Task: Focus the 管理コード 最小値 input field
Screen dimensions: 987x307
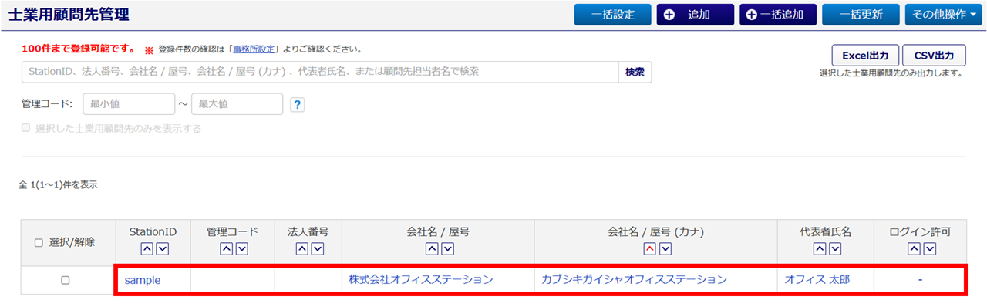Action: pyautogui.click(x=129, y=103)
